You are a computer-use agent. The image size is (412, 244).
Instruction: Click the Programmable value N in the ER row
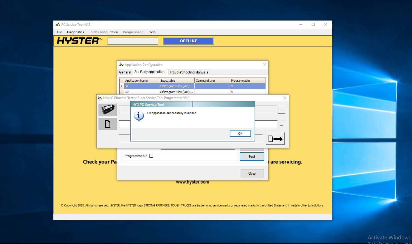click(x=248, y=86)
